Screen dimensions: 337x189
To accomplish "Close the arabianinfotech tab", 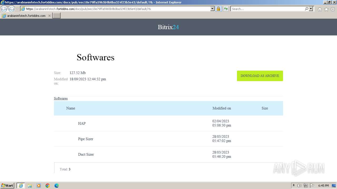I will [x=49, y=16].
